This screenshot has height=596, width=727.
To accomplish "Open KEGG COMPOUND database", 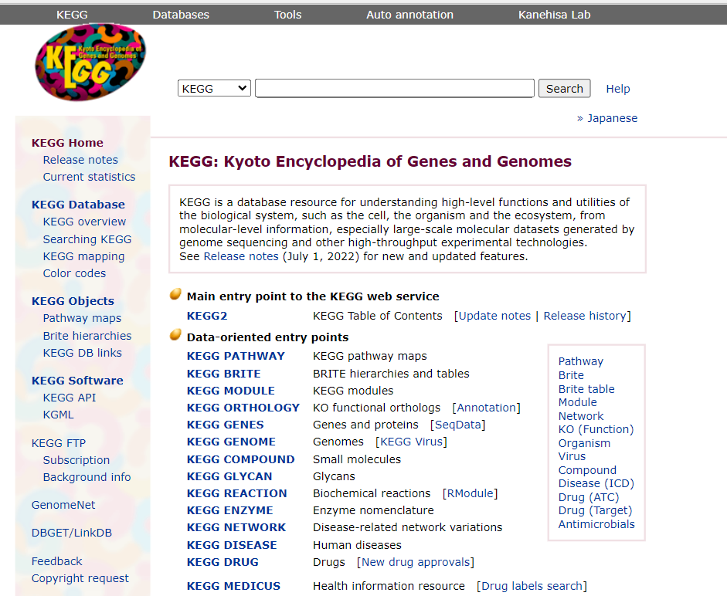I will point(240,459).
